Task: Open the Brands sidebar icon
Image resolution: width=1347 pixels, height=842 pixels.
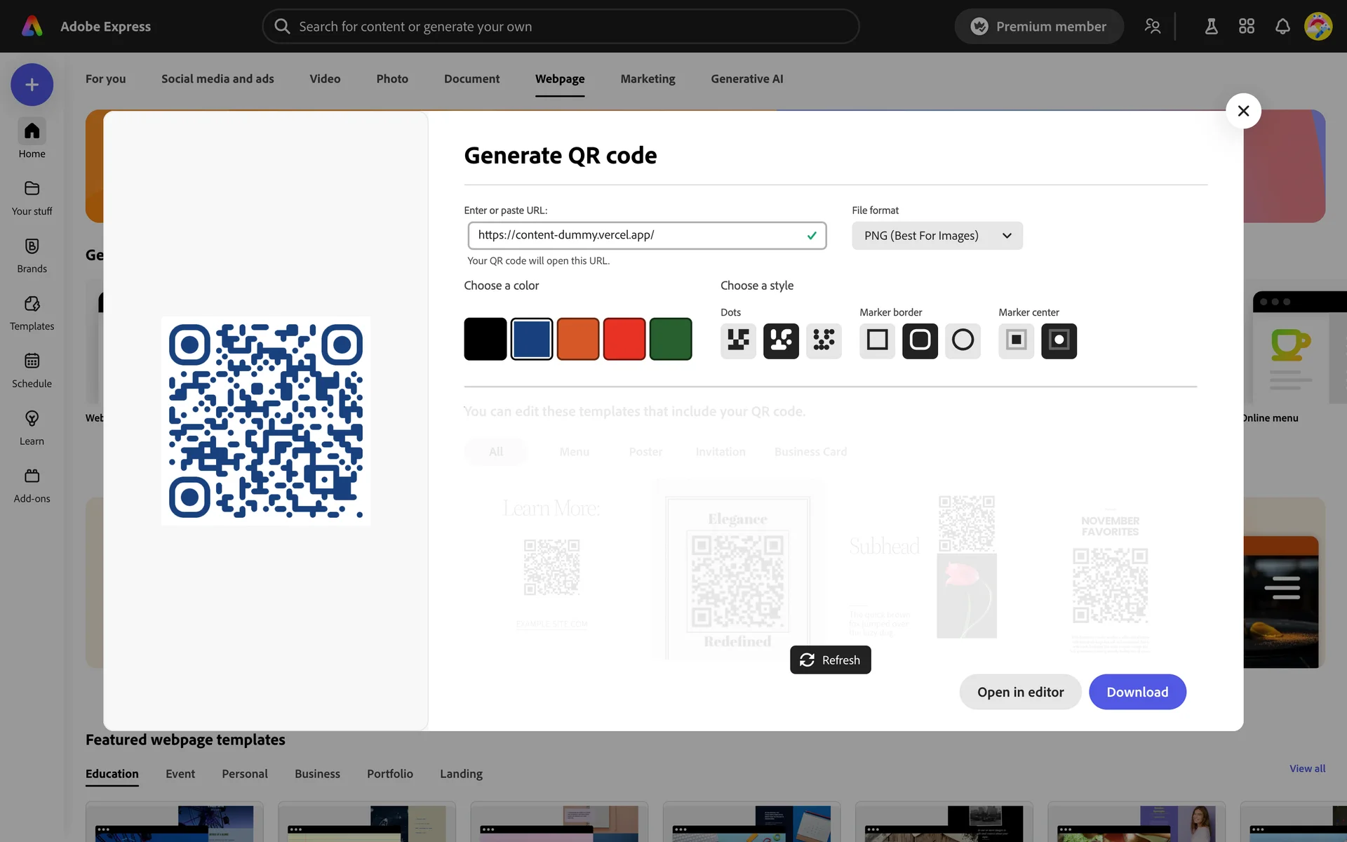Action: pyautogui.click(x=32, y=247)
